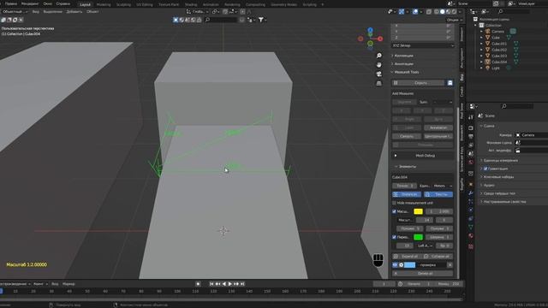This screenshot has height=308, width=548.
Task: Open the Help menu in top bar
Action: click(x=63, y=3)
